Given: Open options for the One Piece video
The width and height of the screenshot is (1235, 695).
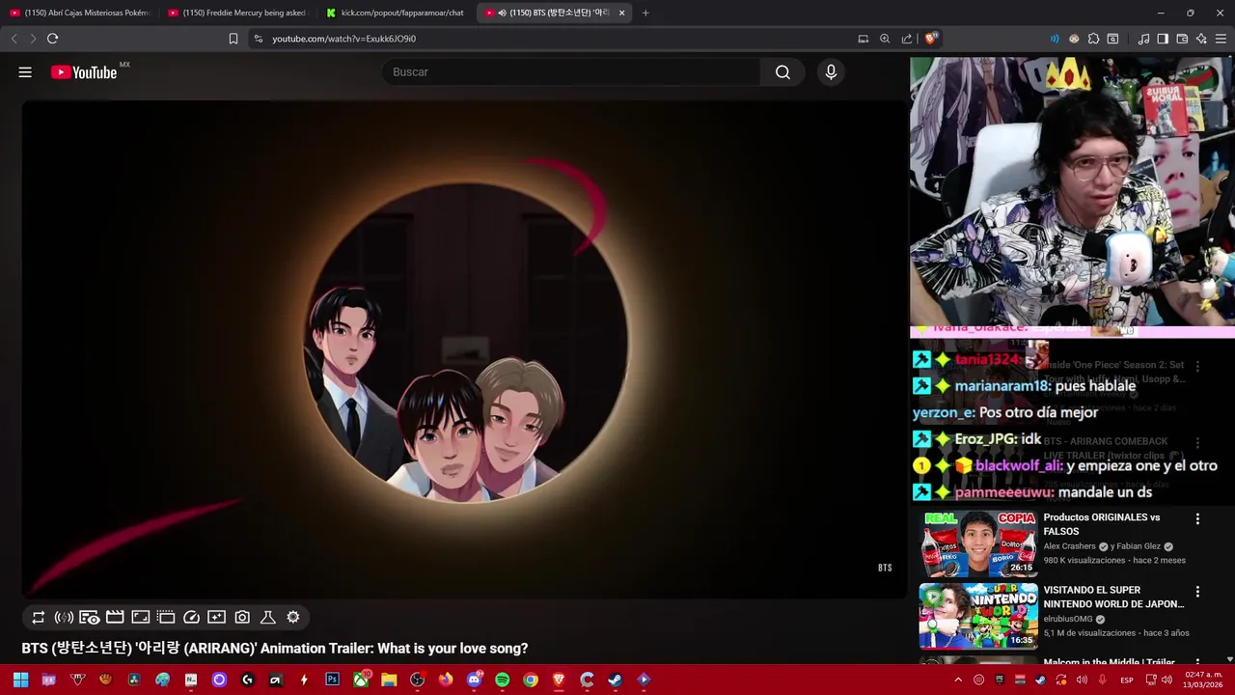Looking at the screenshot, I should 1197,367.
